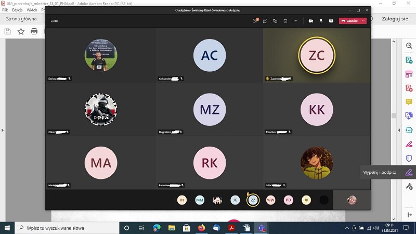The image size is (416, 234).
Task: Open the meeting chat panel
Action: click(x=265, y=21)
